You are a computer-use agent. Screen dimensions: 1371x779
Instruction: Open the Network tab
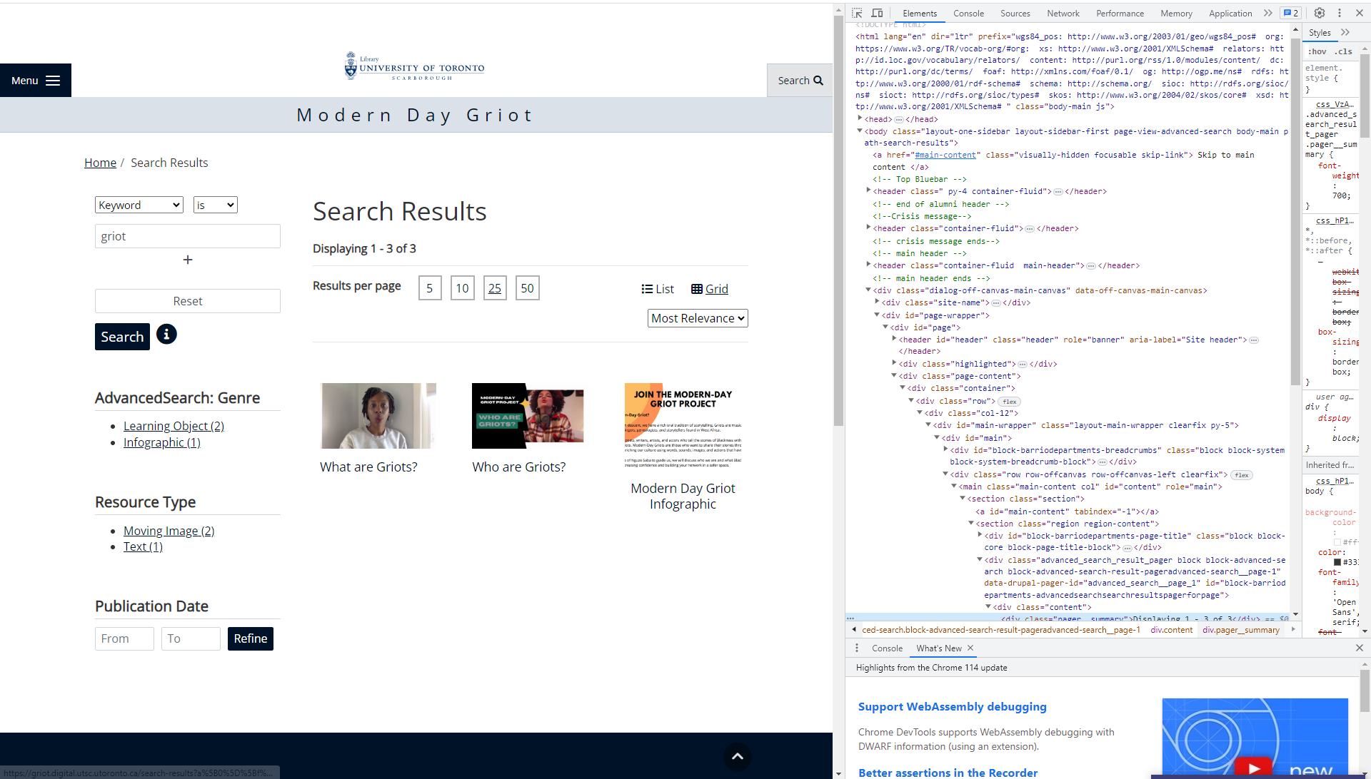[x=1063, y=13]
